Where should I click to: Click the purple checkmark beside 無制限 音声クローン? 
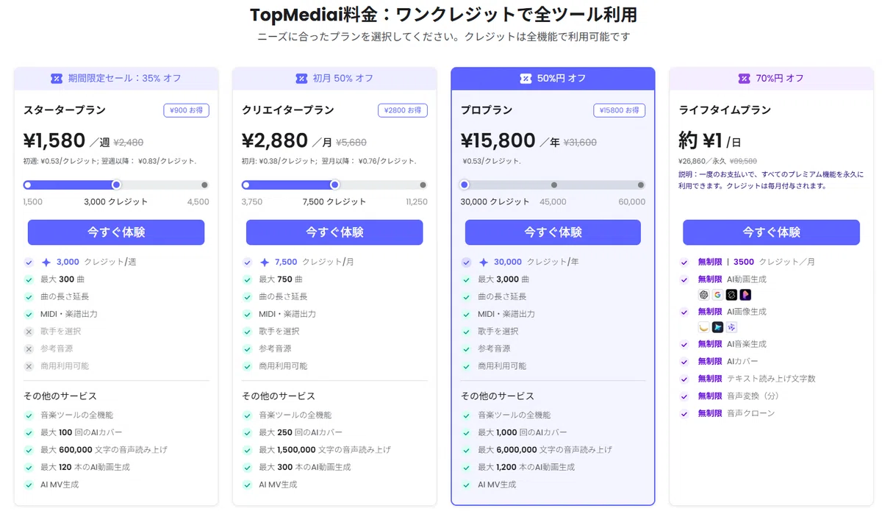684,414
